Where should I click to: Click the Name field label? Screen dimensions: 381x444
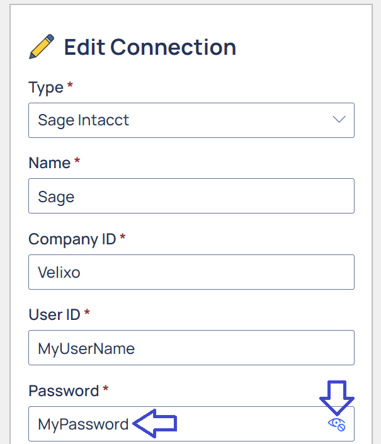[x=50, y=163]
